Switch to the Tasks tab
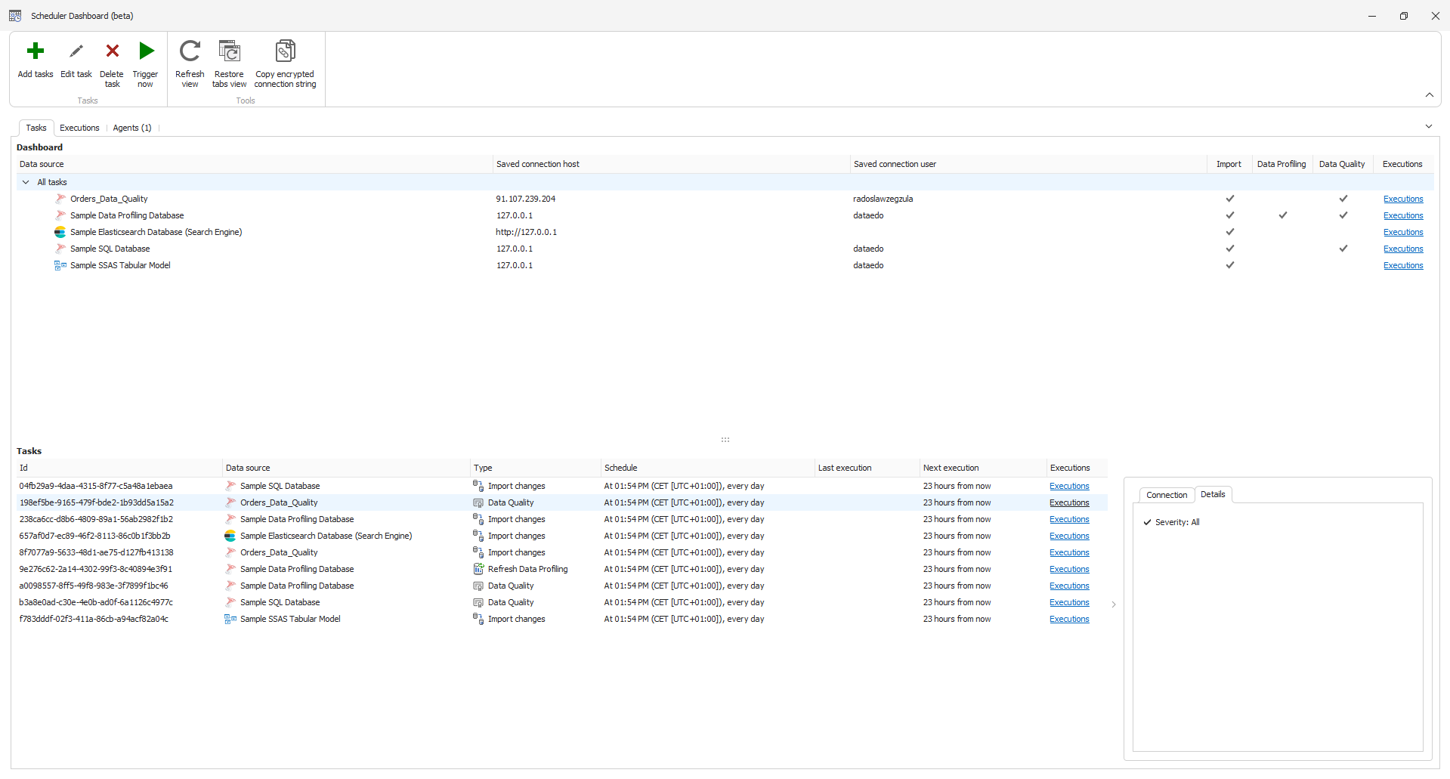The image size is (1450, 779). [36, 128]
